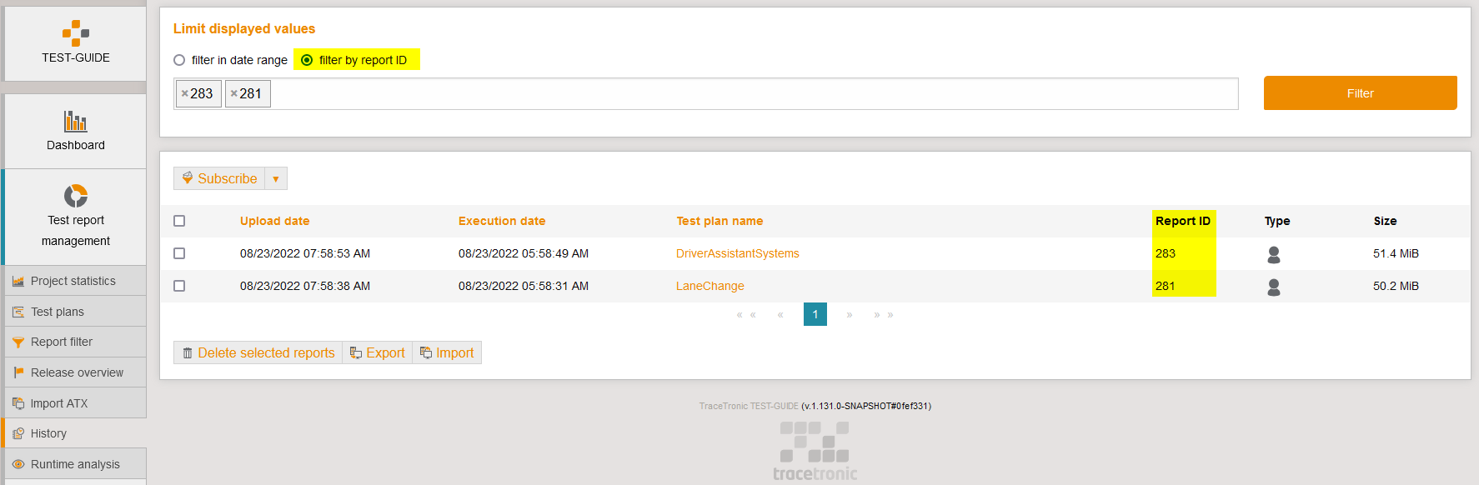The width and height of the screenshot is (1479, 485).
Task: Tick checkbox for DriverAssistantSystems report
Action: click(x=179, y=253)
